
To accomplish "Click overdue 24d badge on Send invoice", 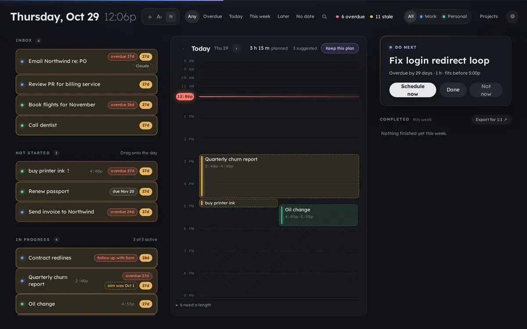I will 123,212.
